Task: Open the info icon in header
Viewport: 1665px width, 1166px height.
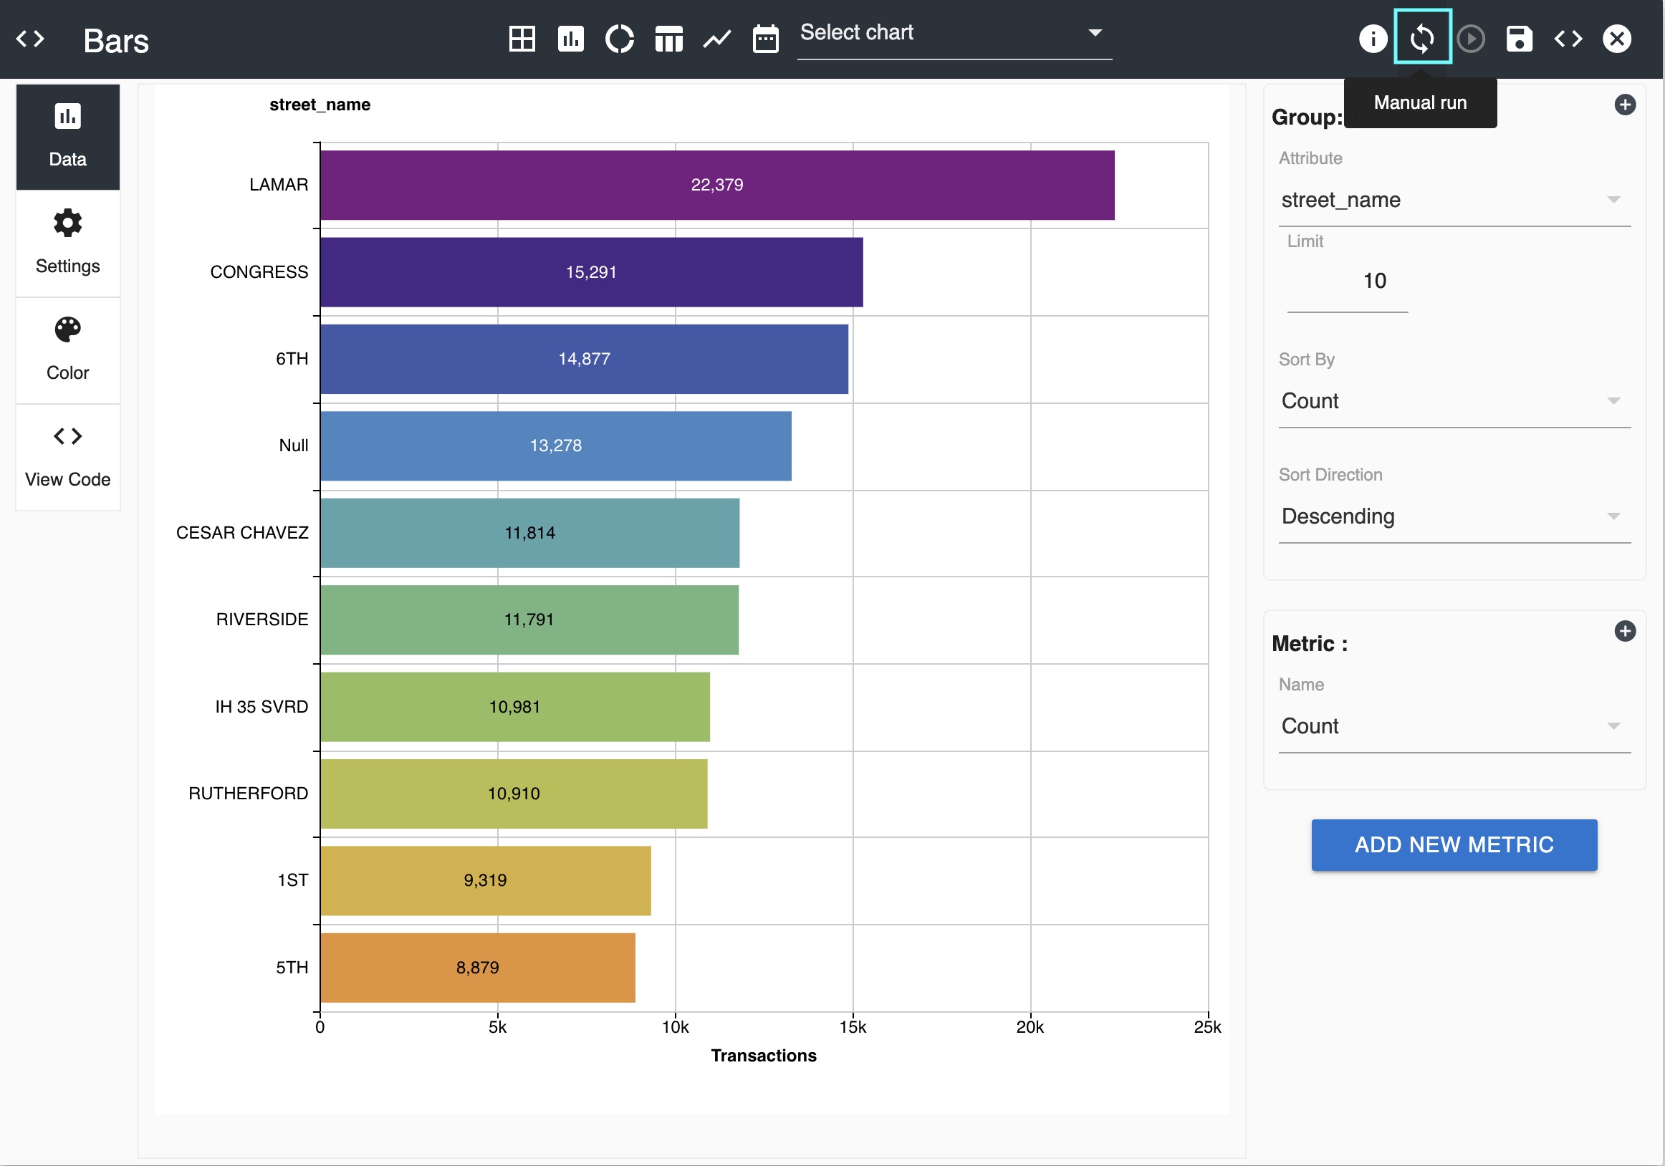Action: [x=1372, y=39]
